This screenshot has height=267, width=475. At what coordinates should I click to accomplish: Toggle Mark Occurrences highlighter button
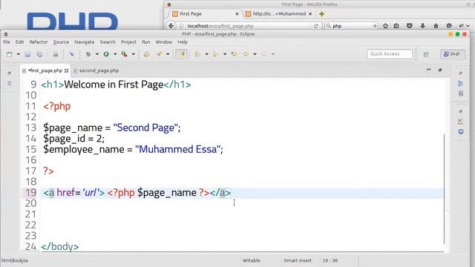click(x=181, y=54)
